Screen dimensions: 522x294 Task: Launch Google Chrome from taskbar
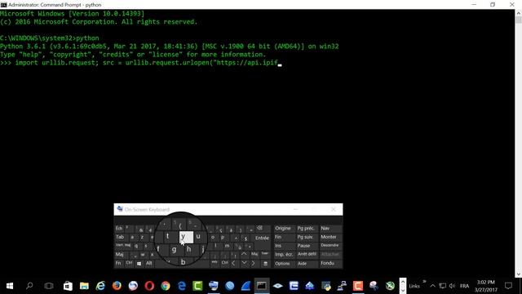click(166, 286)
